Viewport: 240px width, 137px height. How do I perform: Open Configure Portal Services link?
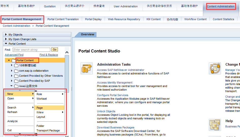(113, 95)
